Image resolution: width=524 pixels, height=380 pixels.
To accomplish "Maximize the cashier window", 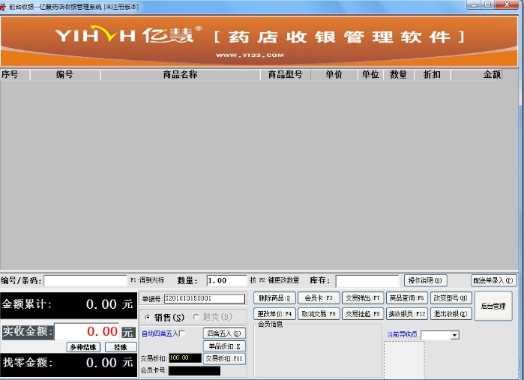I will point(487,4).
